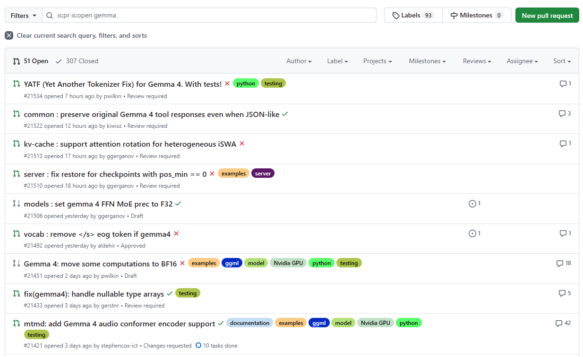
Task: Open the Author filter dropdown
Action: (x=299, y=61)
